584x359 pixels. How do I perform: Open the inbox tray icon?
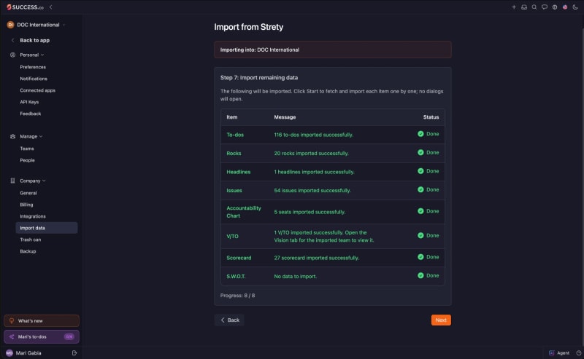tap(524, 7)
